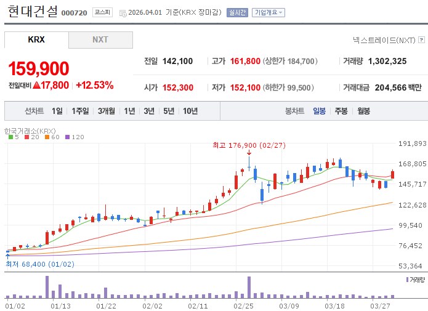428x311 pixels.
Task: Click the change rate +12.53%
Action: (x=95, y=85)
